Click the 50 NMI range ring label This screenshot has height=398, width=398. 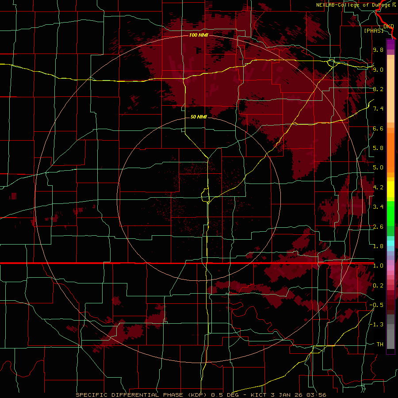coord(199,117)
